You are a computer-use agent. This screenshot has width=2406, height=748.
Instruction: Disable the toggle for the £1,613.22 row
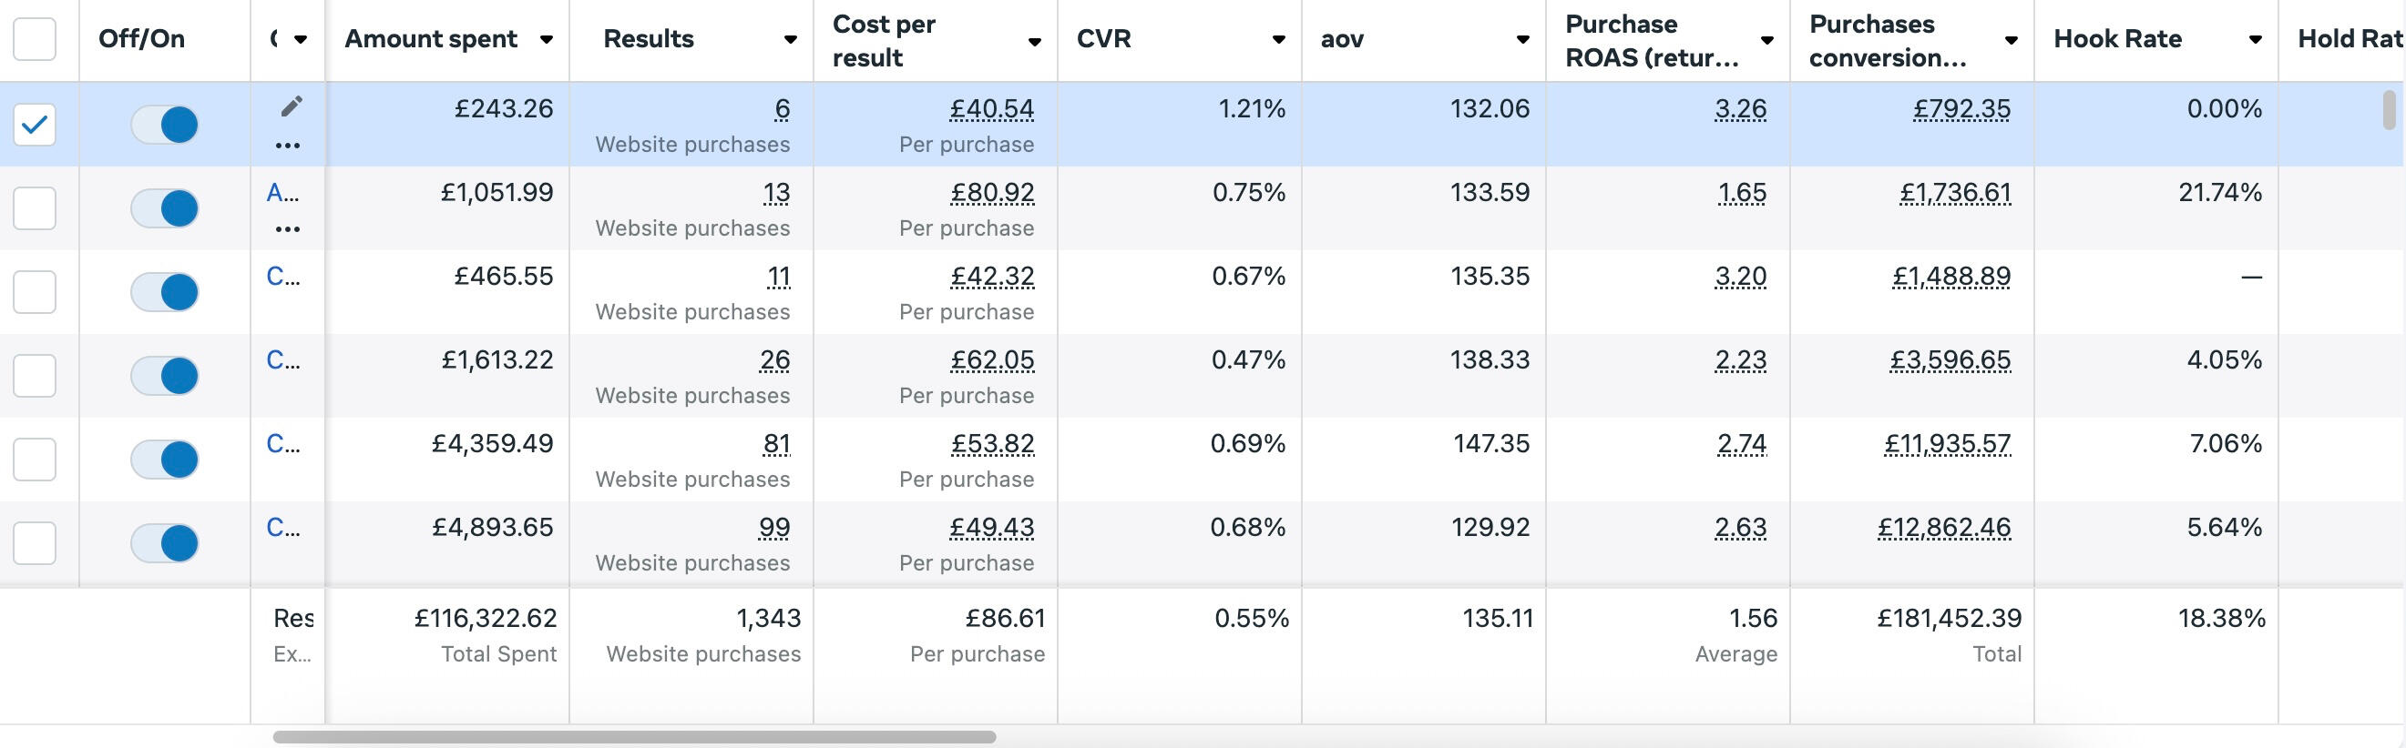click(165, 376)
